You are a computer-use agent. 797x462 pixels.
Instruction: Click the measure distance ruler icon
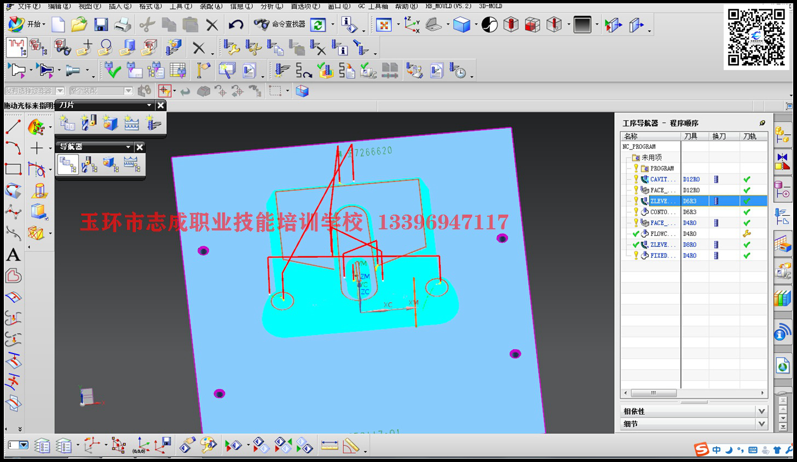330,446
